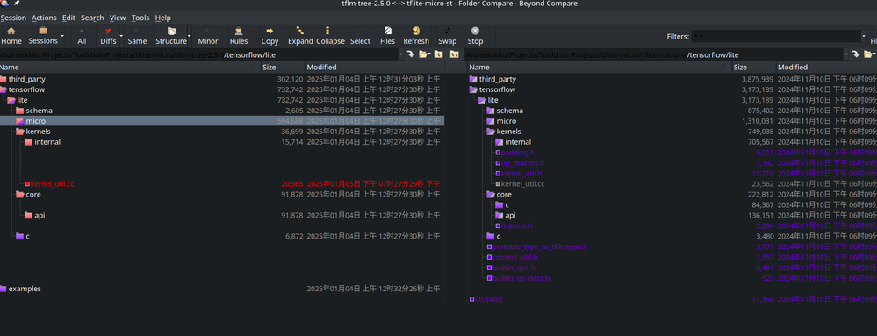Open the Help menu

point(162,18)
